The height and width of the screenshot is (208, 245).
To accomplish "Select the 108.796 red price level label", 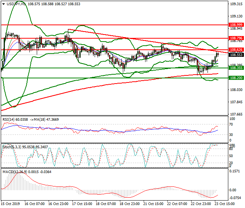I will point(236,38).
